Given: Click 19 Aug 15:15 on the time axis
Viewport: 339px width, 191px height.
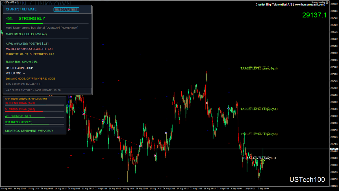Looking at the screenshot, I should 74,188.
